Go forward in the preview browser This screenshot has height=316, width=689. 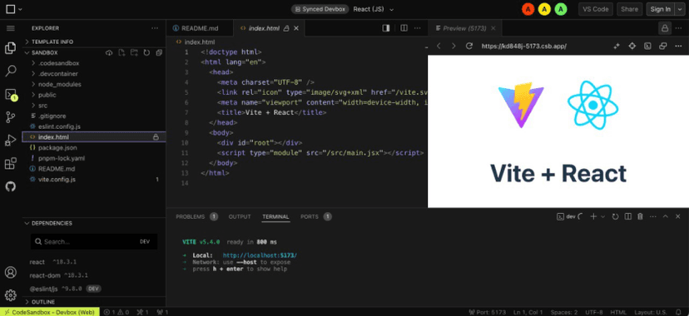(x=454, y=46)
